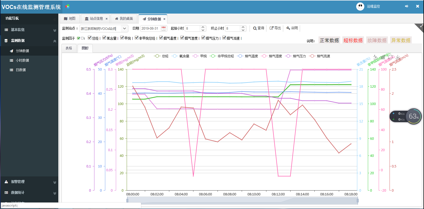Click the 查询 search button

click(x=259, y=28)
